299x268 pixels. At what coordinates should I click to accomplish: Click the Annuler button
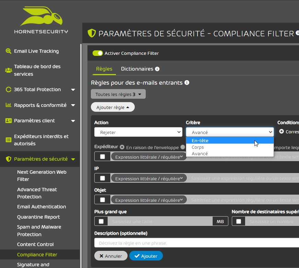111,256
